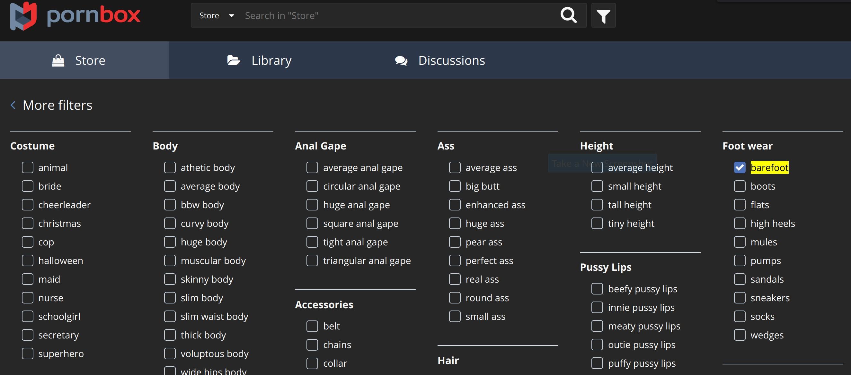The image size is (851, 375).
Task: Check the halloween costume option
Action: pyautogui.click(x=28, y=260)
